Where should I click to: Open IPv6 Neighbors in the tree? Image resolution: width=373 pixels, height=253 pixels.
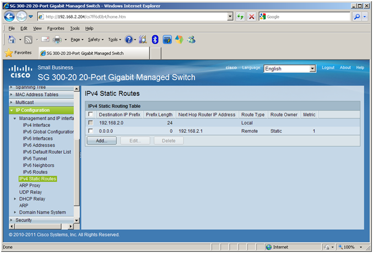click(39, 165)
